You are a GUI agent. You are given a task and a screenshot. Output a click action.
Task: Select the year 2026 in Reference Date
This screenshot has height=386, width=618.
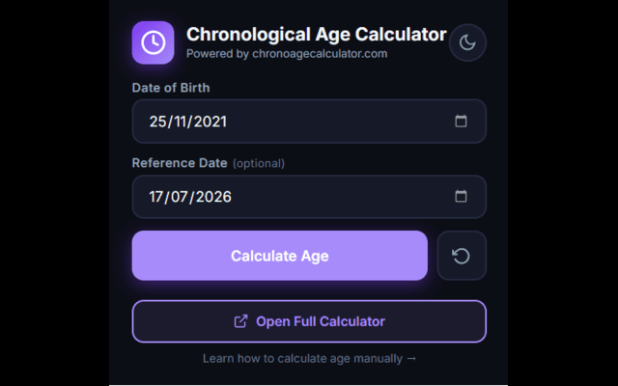tap(213, 197)
